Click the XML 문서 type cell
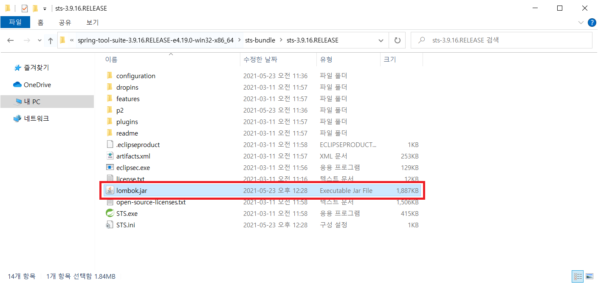598x283 pixels. click(x=333, y=156)
